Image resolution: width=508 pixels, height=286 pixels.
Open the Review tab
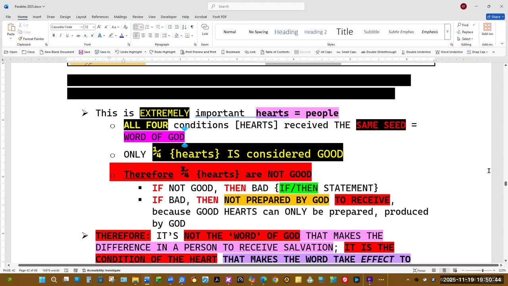[x=138, y=17]
